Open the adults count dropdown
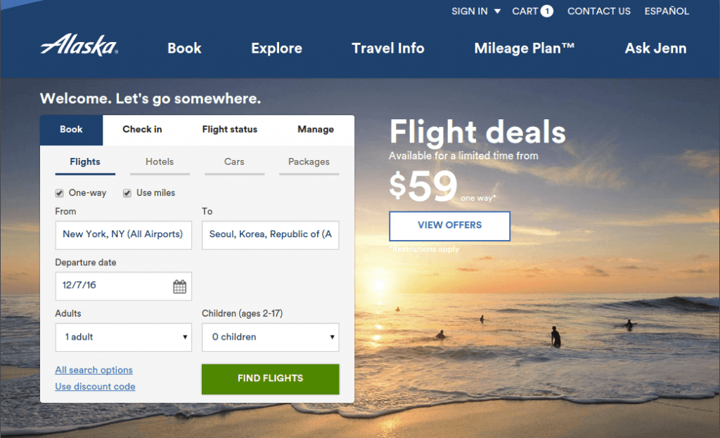The height and width of the screenshot is (438, 720). 123,337
